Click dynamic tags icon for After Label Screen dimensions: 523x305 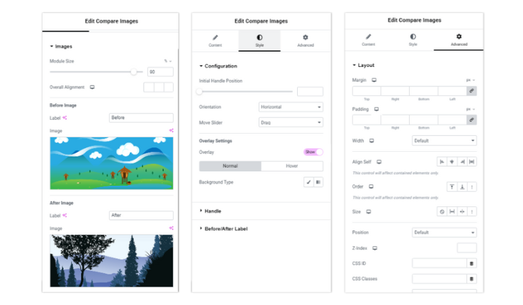point(65,216)
